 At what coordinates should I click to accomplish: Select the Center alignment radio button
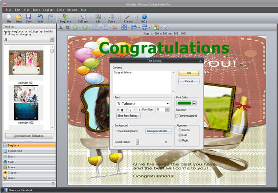(180, 130)
